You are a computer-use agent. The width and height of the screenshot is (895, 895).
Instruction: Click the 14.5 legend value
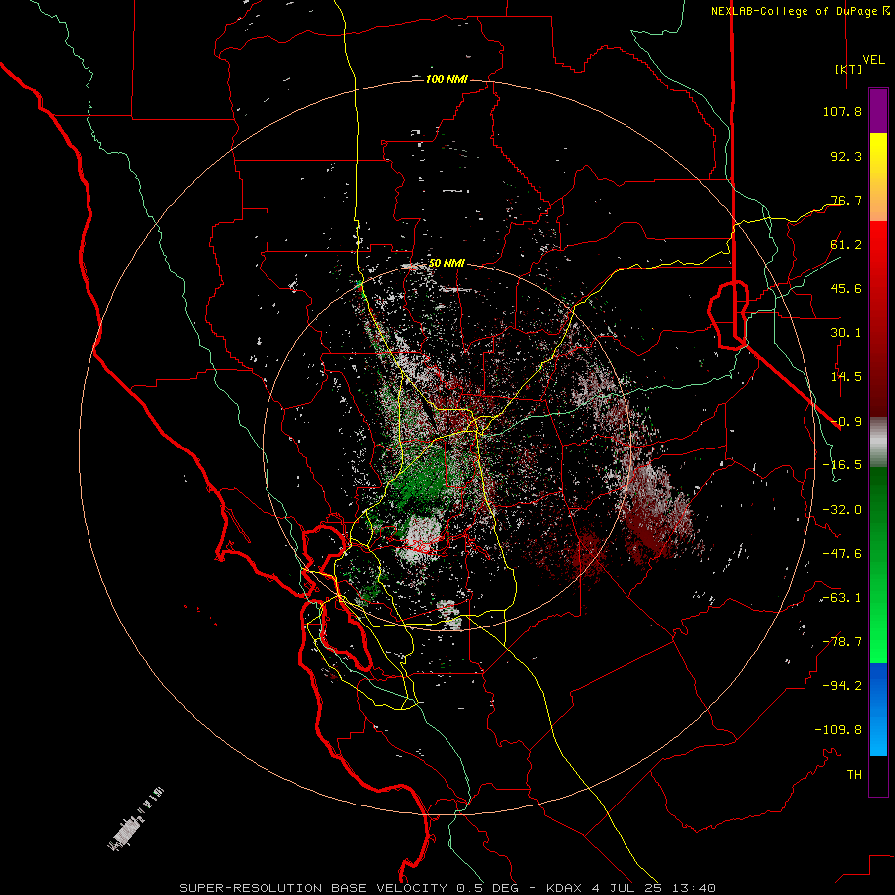tap(846, 377)
